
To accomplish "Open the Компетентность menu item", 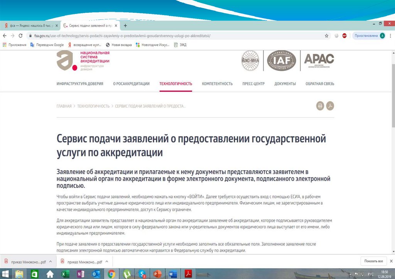I will coord(217,84).
